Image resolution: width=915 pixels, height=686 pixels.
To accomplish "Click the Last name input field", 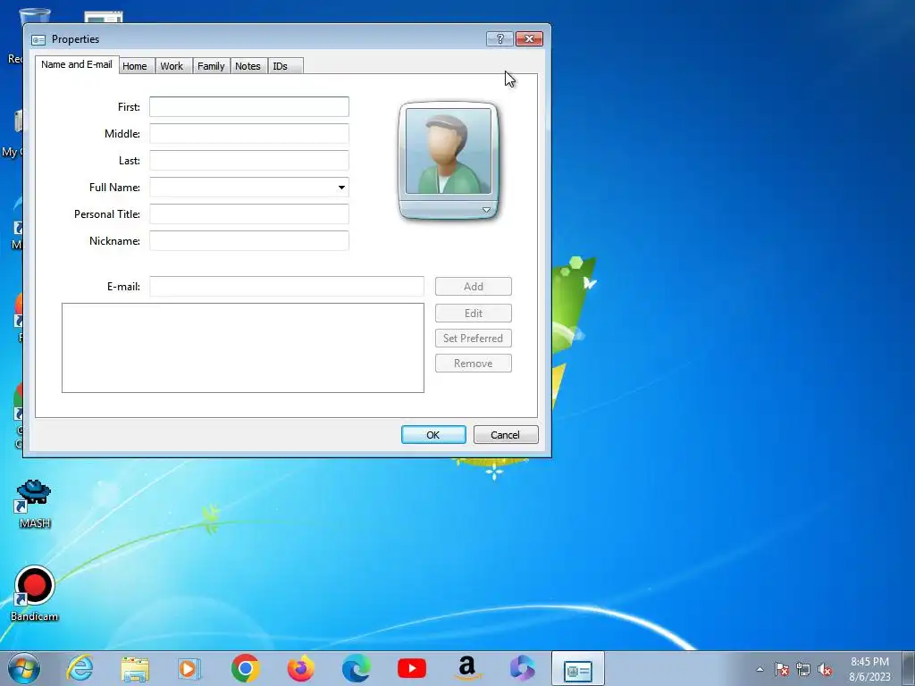I will click(x=249, y=161).
